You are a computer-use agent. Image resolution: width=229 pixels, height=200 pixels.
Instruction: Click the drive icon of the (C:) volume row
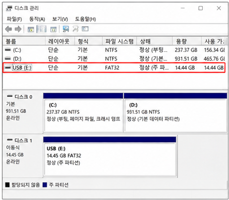click(x=7, y=49)
